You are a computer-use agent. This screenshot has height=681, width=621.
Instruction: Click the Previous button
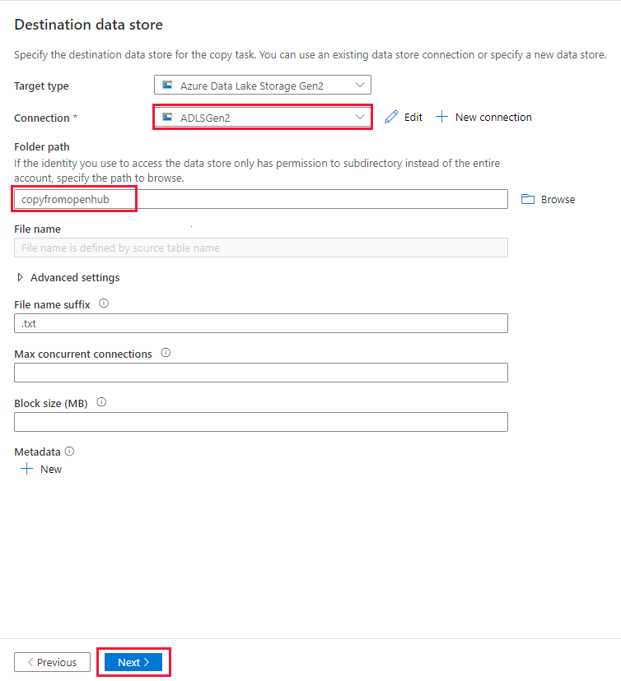[x=52, y=661]
